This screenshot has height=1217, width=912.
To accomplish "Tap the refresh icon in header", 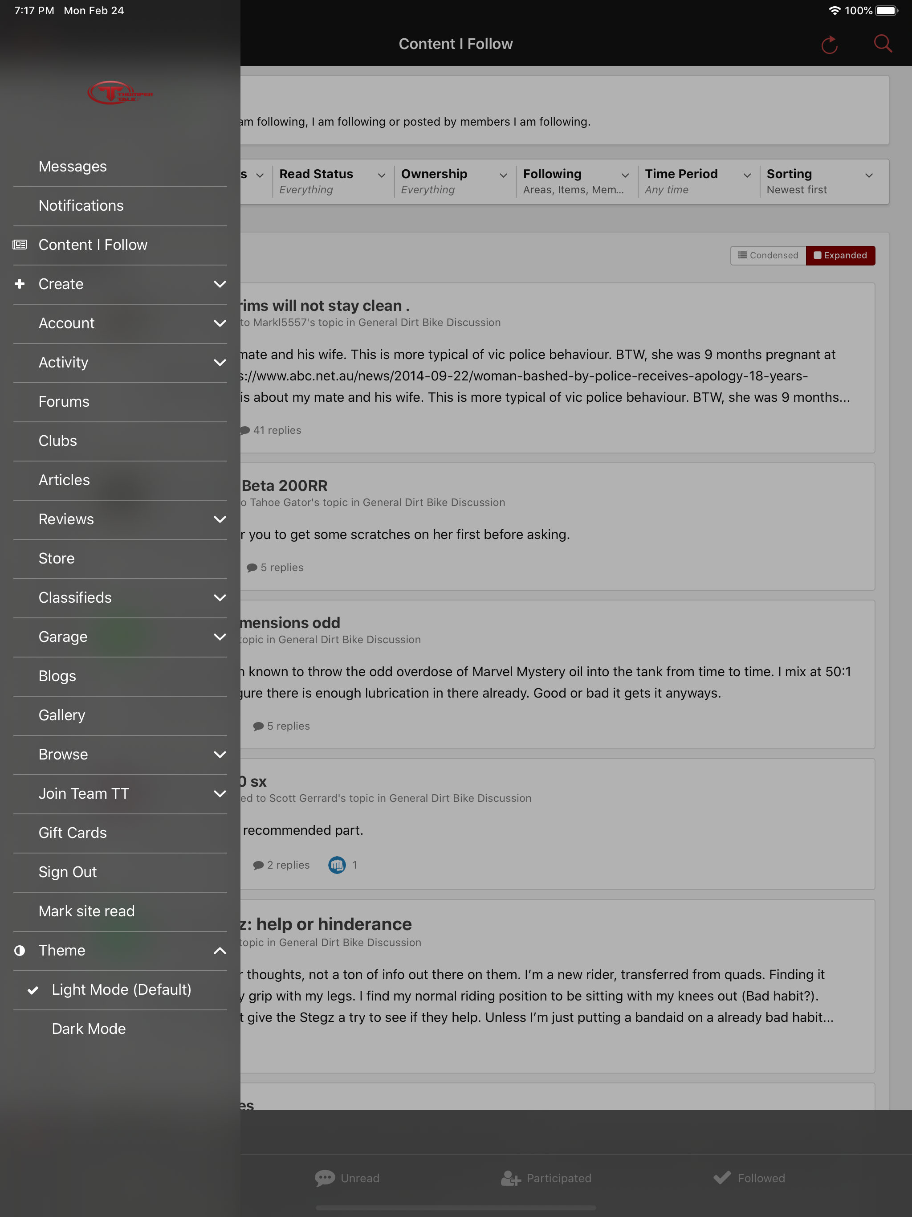I will (x=829, y=44).
